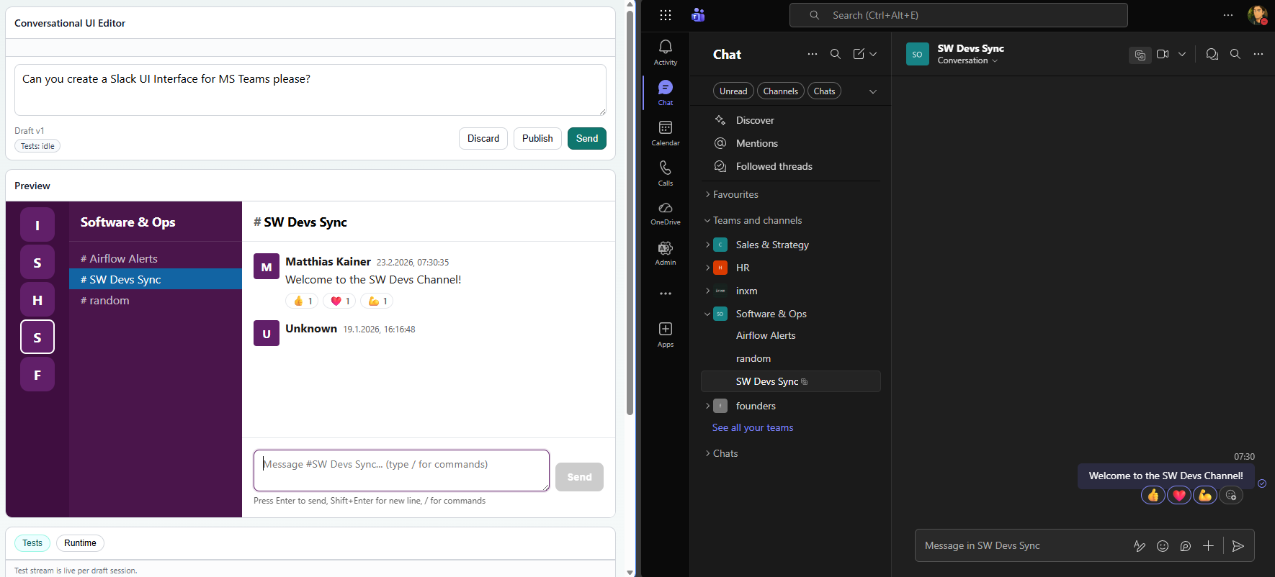The width and height of the screenshot is (1275, 577).
Task: Open threads panel icon in channel header
Action: [x=1212, y=54]
